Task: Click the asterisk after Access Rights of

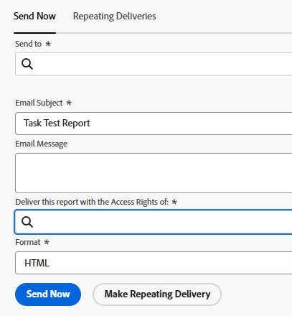Action: tap(174, 202)
